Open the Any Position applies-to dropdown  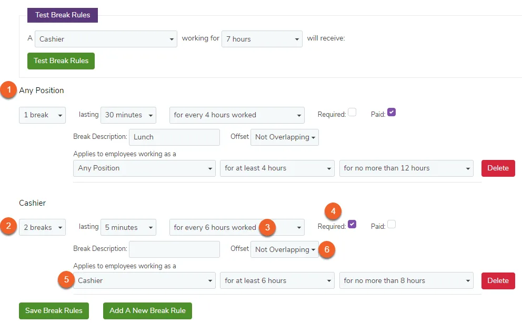click(x=144, y=168)
